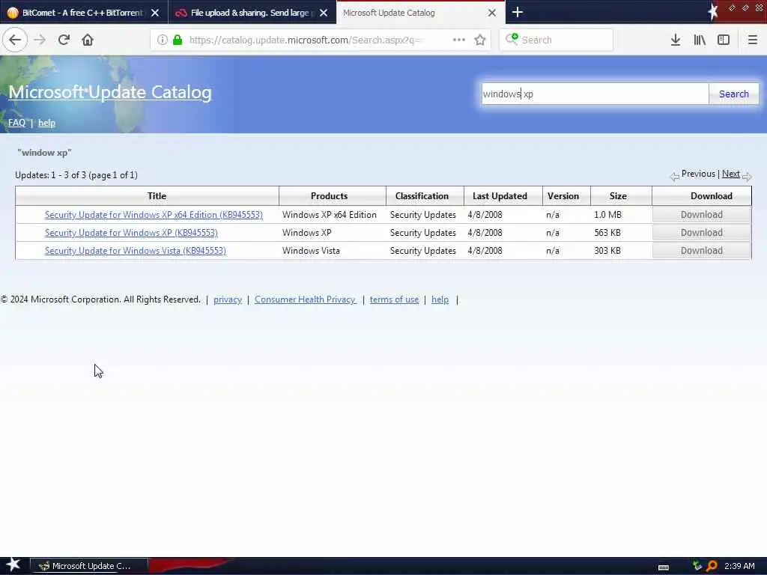The image size is (767, 575).
Task: Show site information icon in address bar
Action: tap(162, 40)
